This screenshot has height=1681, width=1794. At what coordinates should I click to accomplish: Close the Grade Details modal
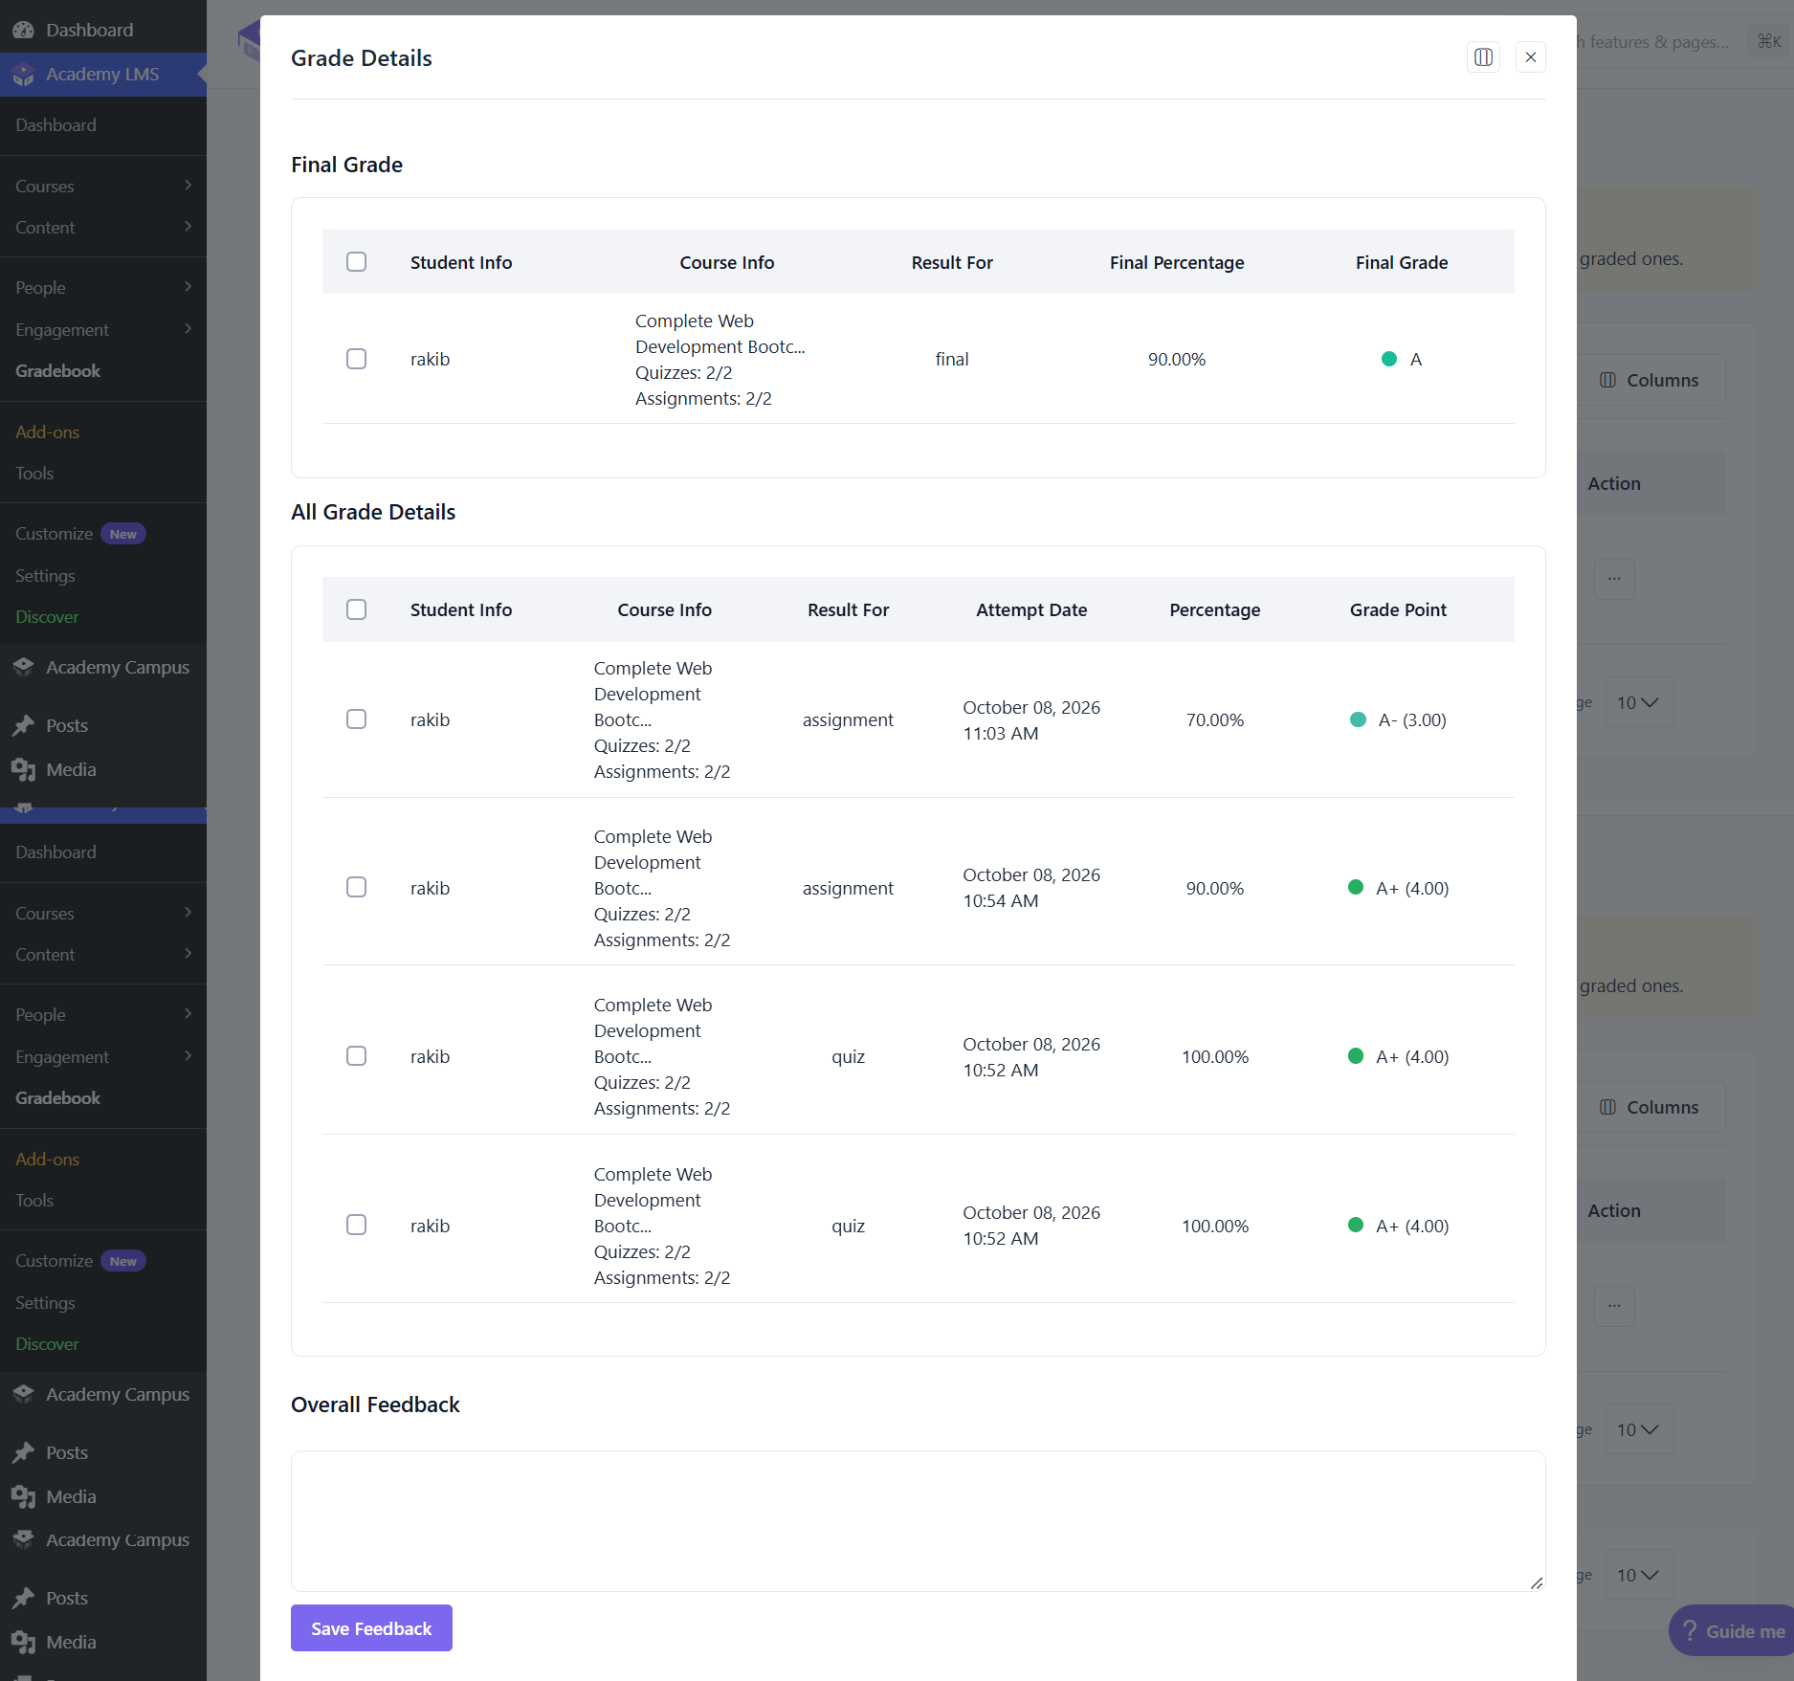(1531, 57)
